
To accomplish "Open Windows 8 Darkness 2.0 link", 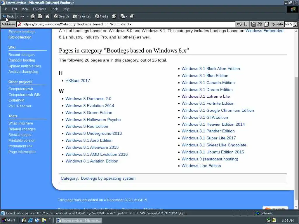I will pyautogui.click(x=88, y=99).
